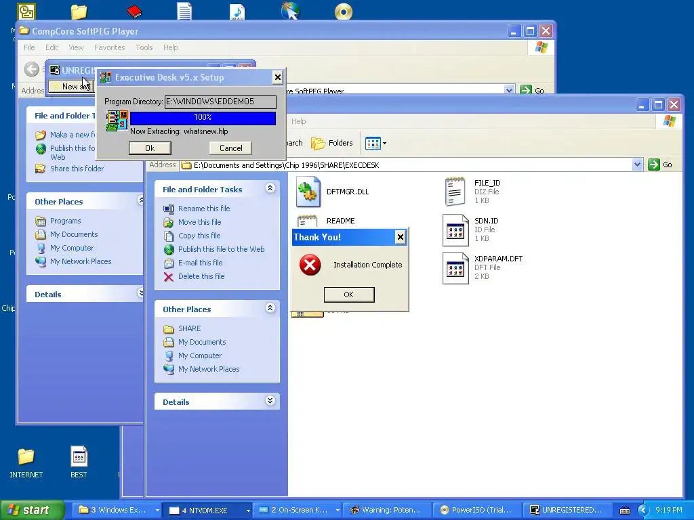Open Help menu in CompCore SoftPEG window
Screen dimensions: 694x520
[x=170, y=47]
